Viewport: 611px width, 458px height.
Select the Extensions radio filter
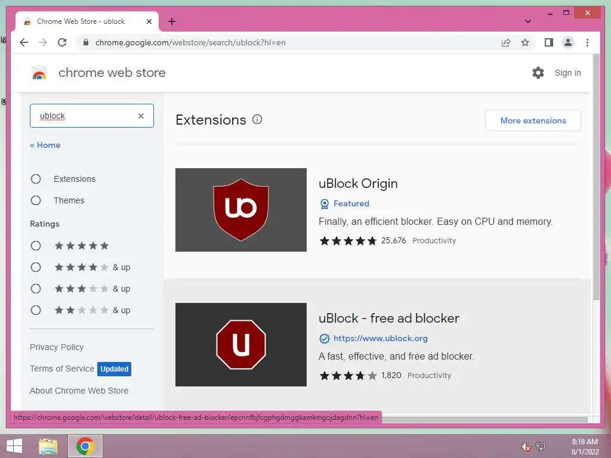pos(36,179)
